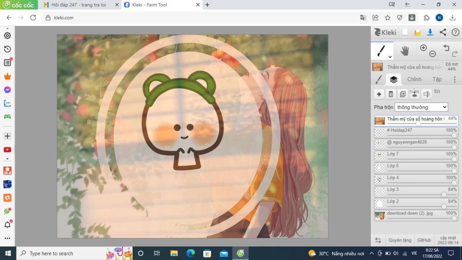This screenshot has height=260, width=462.
Task: Open the three-dot more tab menu
Action: pyautogui.click(x=455, y=79)
